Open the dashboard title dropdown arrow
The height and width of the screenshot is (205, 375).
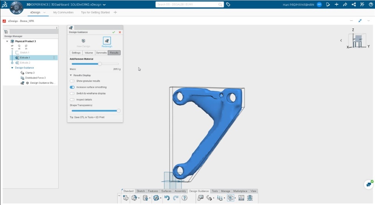click(x=104, y=5)
